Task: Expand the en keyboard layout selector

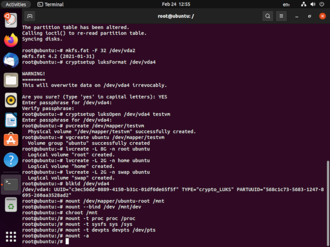Action: (286, 5)
